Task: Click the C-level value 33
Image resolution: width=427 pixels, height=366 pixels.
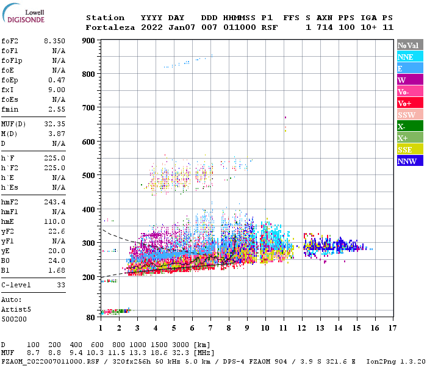Action: [61, 285]
